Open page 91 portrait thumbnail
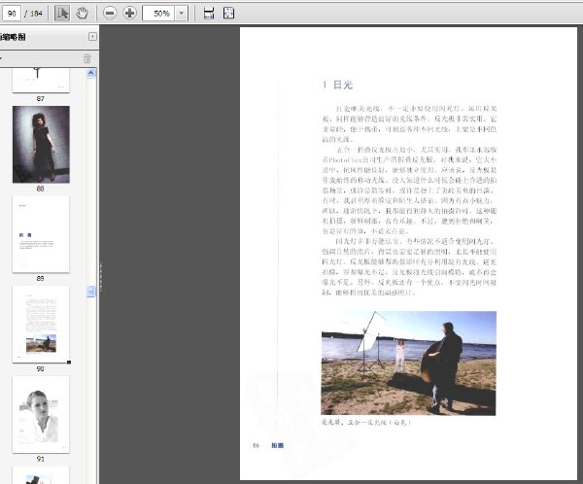 click(41, 414)
